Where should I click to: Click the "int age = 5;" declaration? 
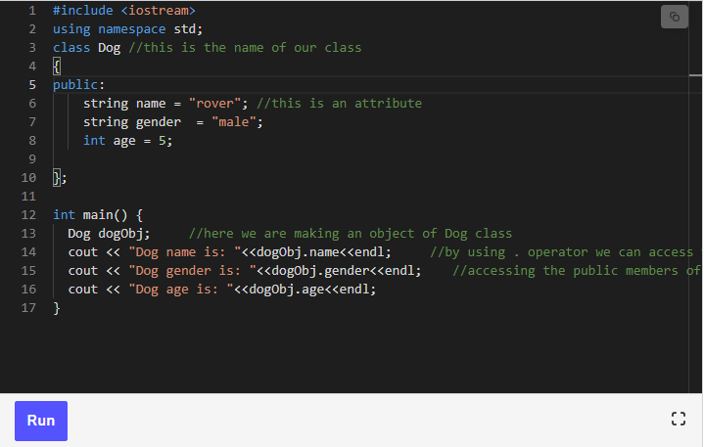point(128,141)
